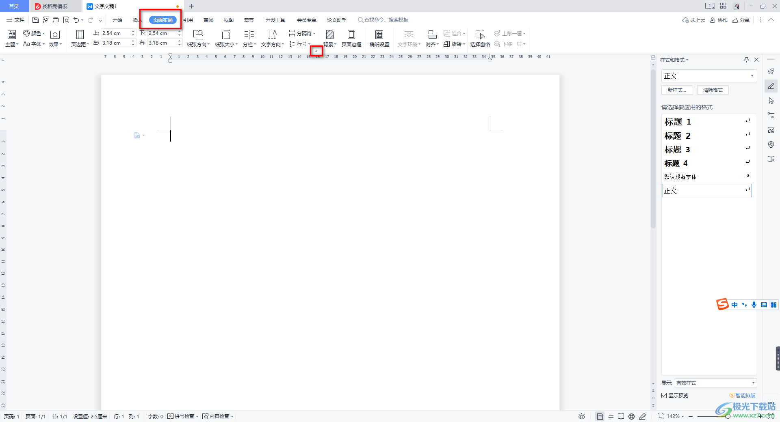Switch to the 视图 view tab
Image resolution: width=780 pixels, height=422 pixels.
pos(229,20)
